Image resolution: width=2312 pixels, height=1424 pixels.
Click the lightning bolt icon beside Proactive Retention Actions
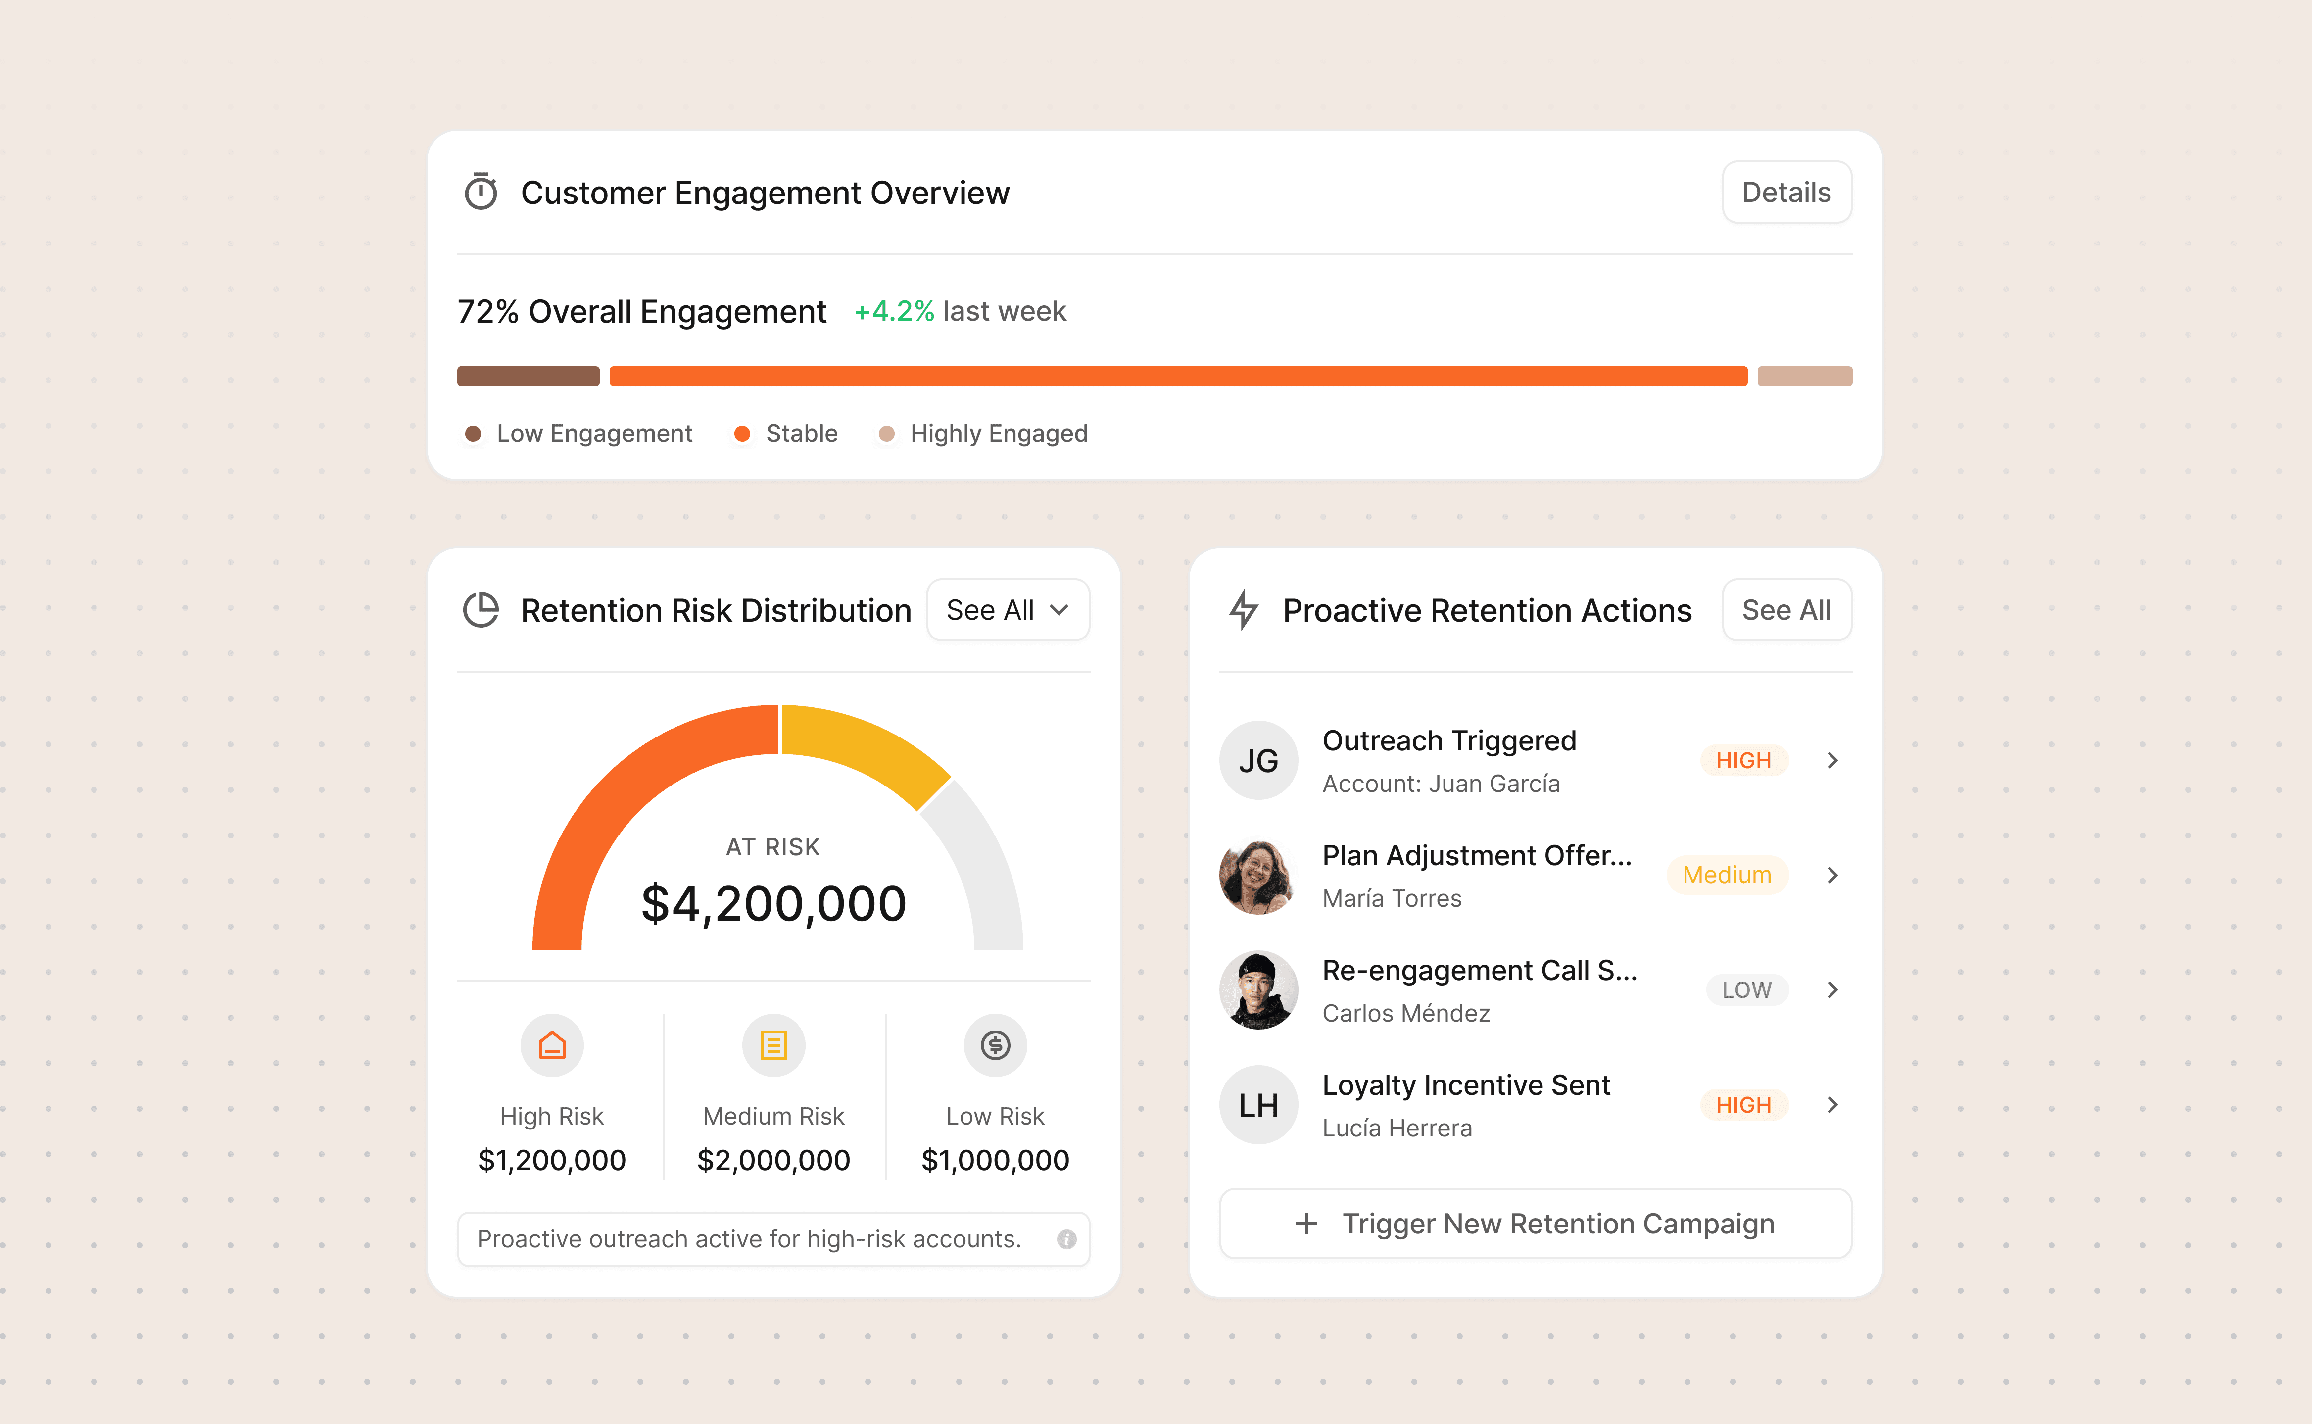[x=1244, y=610]
